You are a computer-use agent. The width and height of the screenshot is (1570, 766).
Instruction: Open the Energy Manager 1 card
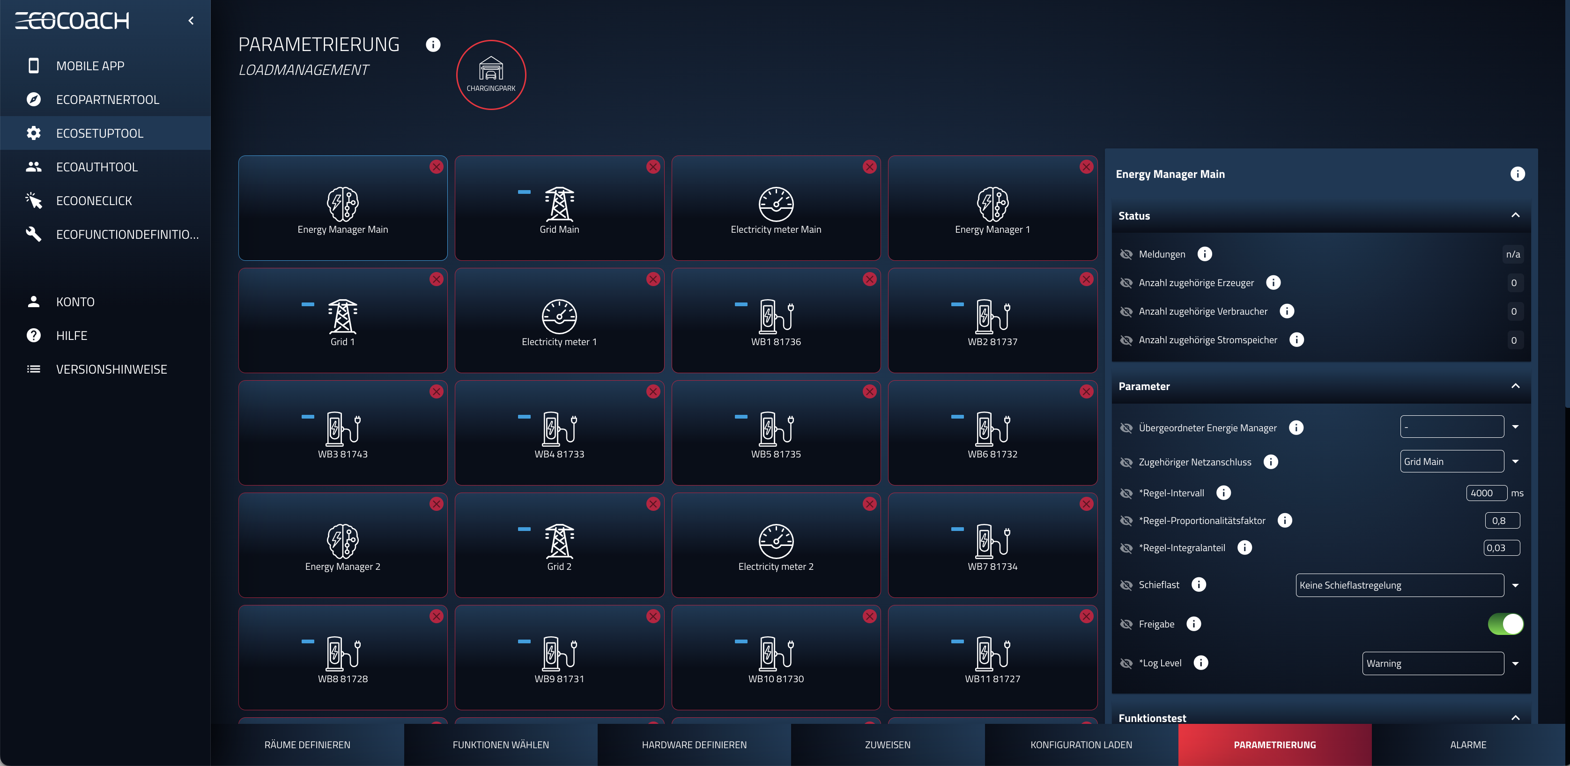pyautogui.click(x=992, y=208)
